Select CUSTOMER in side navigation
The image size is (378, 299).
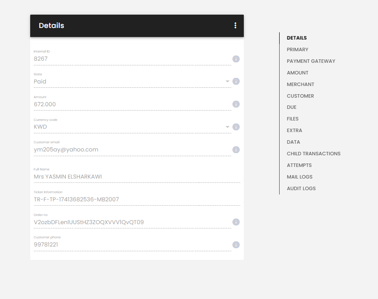point(300,96)
